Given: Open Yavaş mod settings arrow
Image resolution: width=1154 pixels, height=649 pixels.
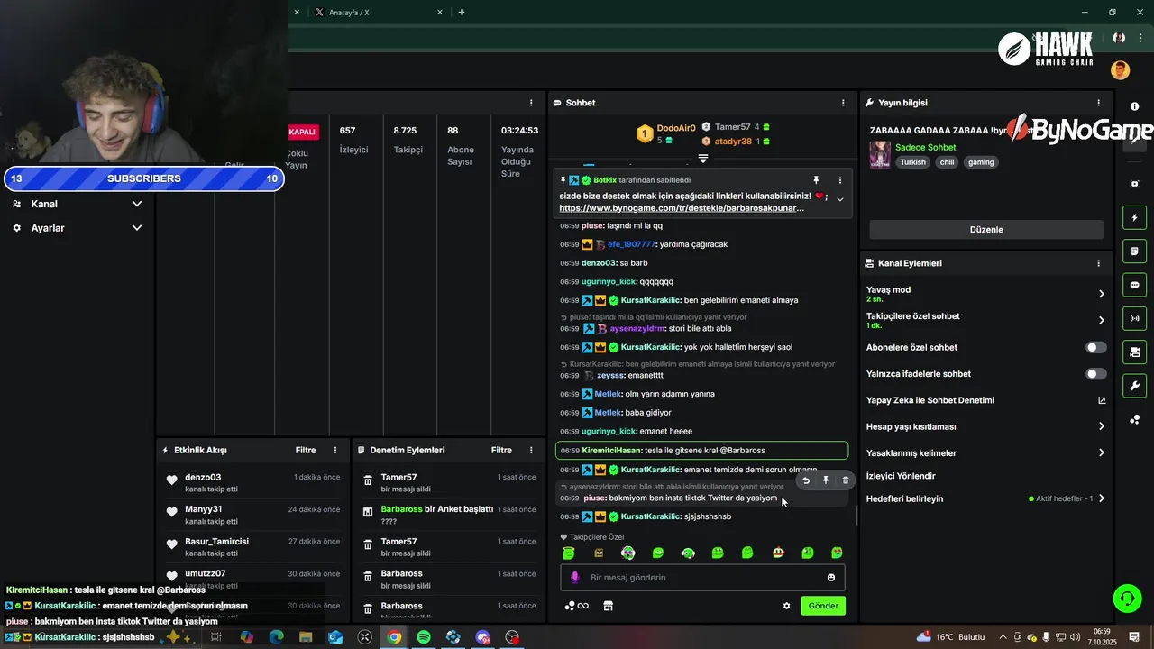Looking at the screenshot, I should [1101, 294].
